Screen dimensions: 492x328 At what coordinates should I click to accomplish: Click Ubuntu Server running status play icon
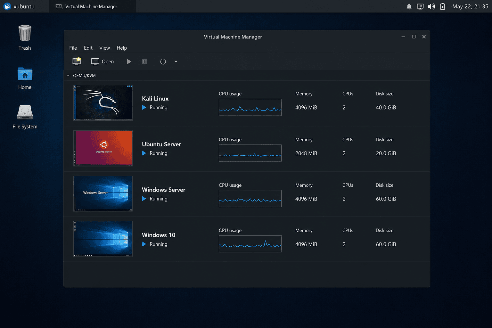[x=144, y=153]
